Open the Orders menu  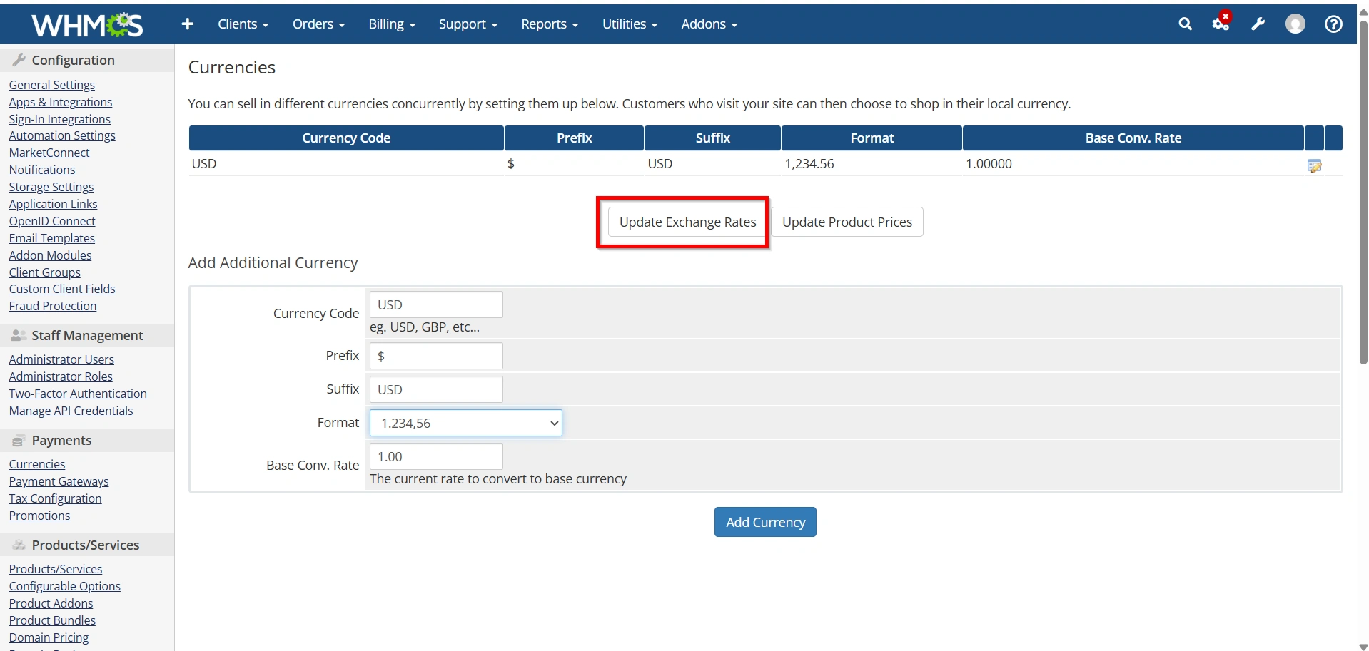[x=318, y=24]
